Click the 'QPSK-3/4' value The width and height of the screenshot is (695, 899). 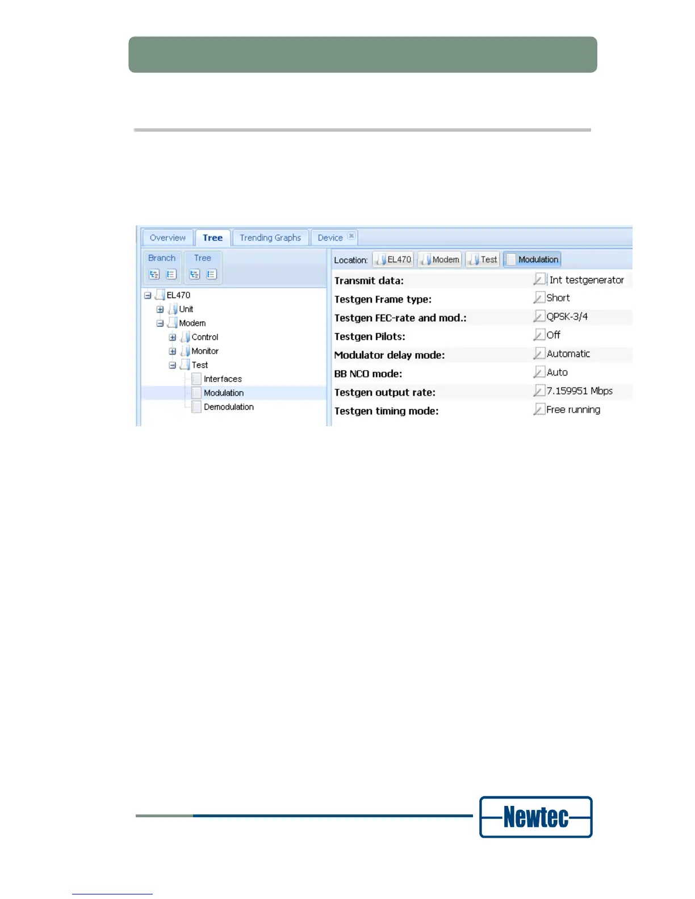[567, 316]
